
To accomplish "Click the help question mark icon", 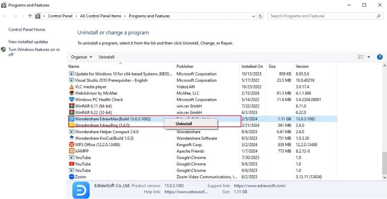I will [380, 57].
